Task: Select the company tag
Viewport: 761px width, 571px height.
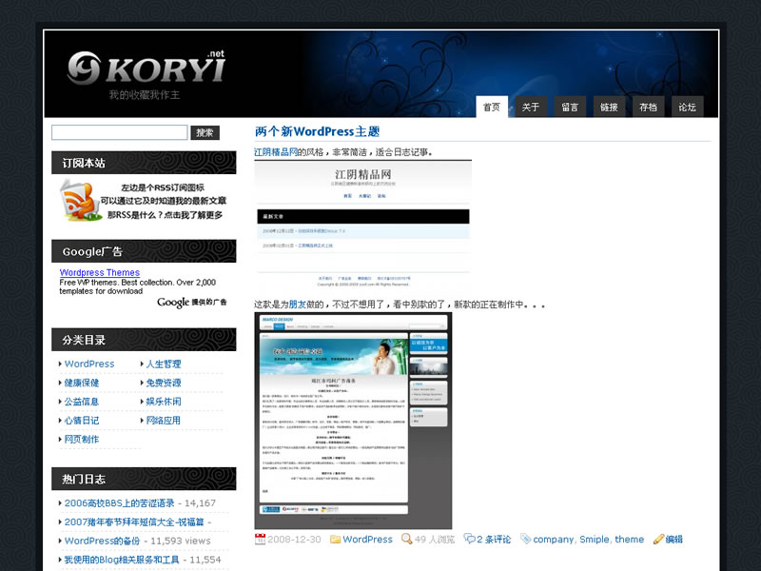Action: pyautogui.click(x=554, y=539)
